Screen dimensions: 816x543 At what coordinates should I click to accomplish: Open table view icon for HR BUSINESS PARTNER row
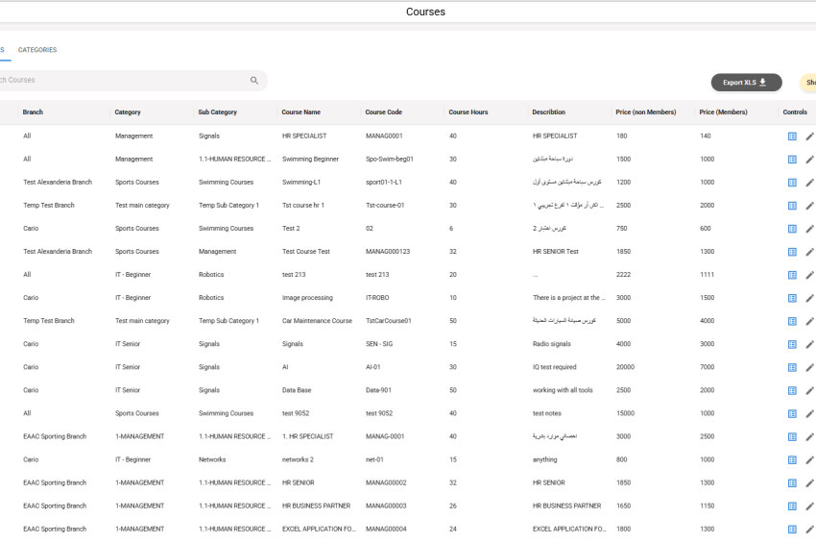792,506
